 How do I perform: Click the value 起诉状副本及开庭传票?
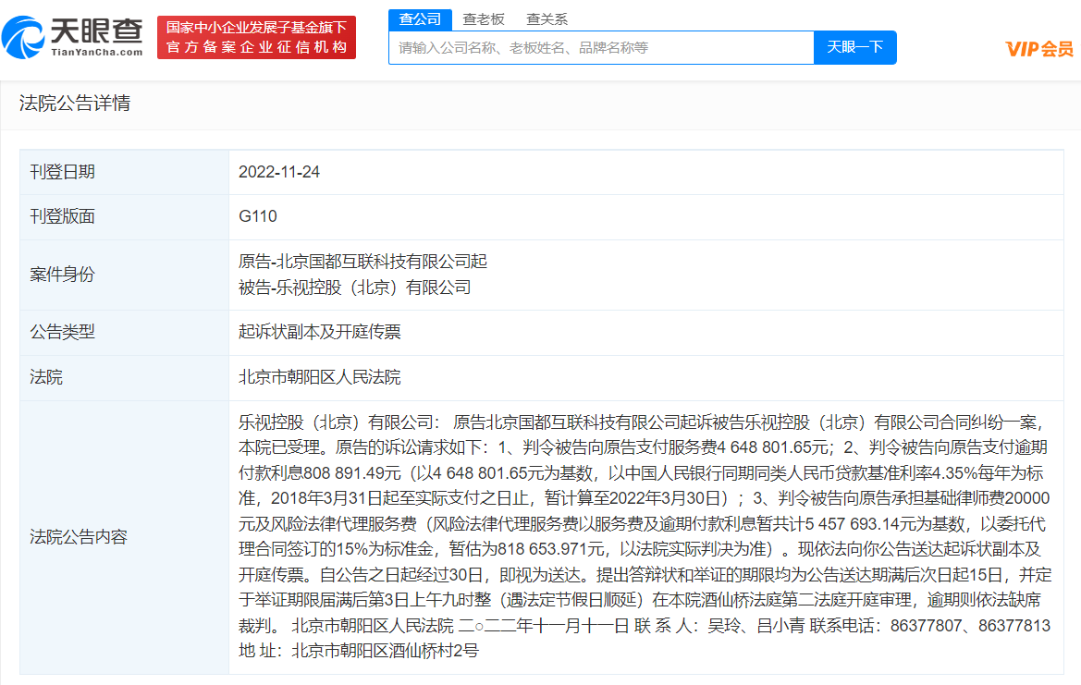click(319, 332)
